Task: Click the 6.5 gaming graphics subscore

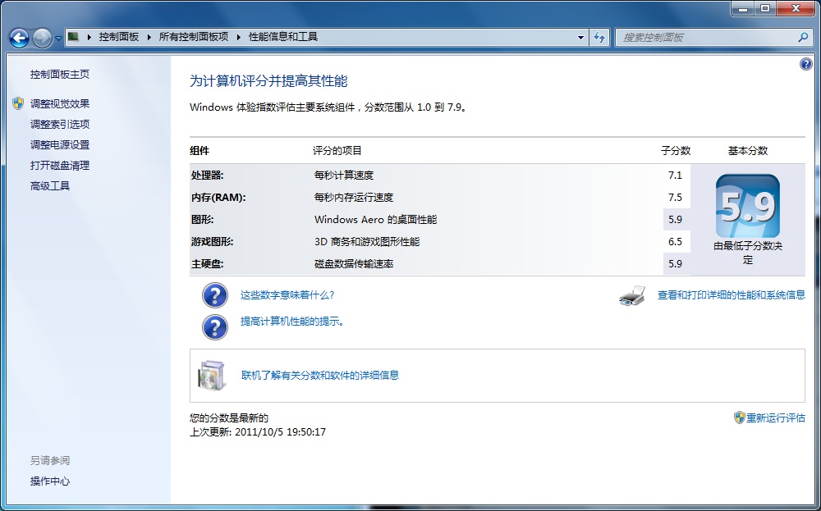Action: tap(676, 242)
